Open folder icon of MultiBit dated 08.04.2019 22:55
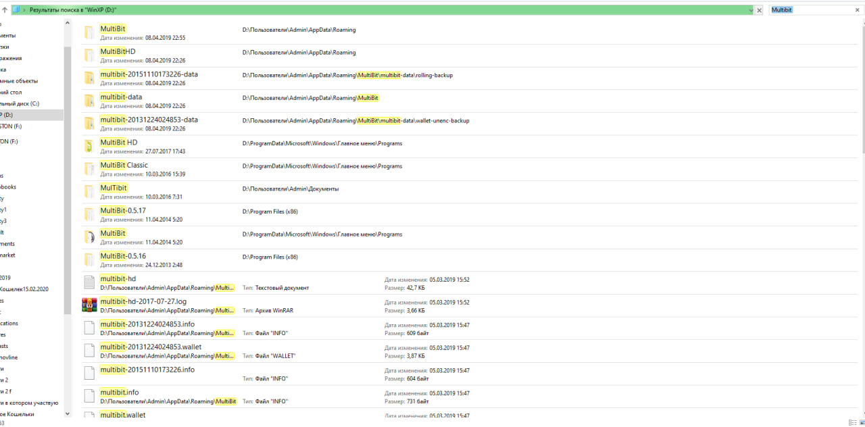 [x=89, y=33]
